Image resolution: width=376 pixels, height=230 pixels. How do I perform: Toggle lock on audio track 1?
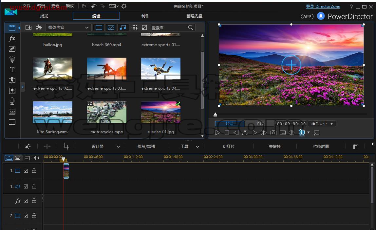click(x=34, y=186)
